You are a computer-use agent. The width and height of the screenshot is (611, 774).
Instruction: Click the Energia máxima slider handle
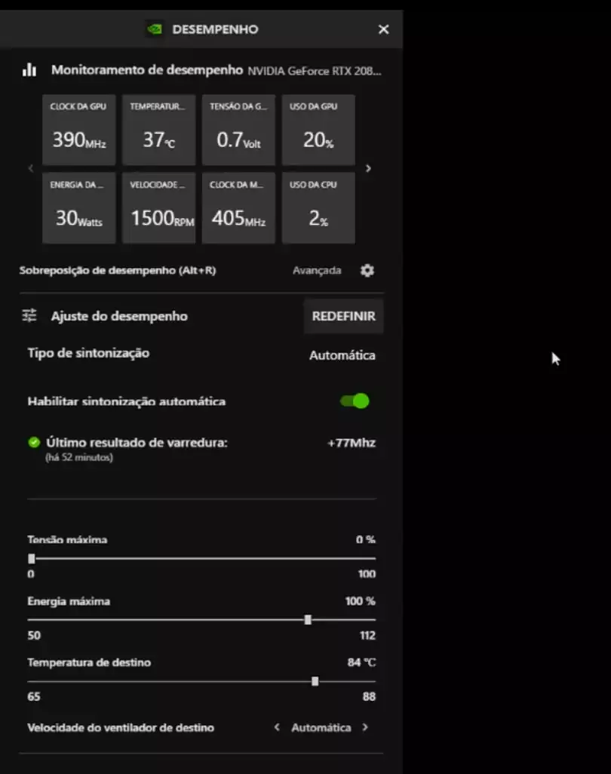(x=308, y=619)
